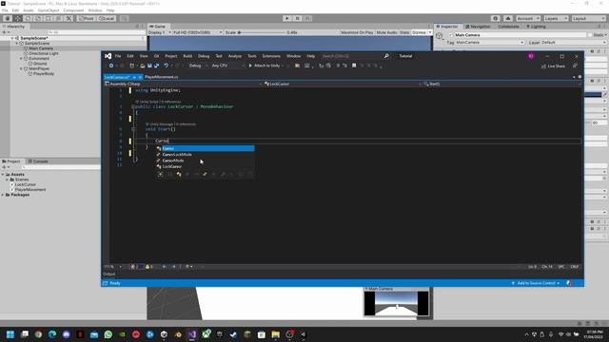Image resolution: width=609 pixels, height=342 pixels.
Task: Open the Tag MainCamera dropdown
Action: pyautogui.click(x=490, y=42)
